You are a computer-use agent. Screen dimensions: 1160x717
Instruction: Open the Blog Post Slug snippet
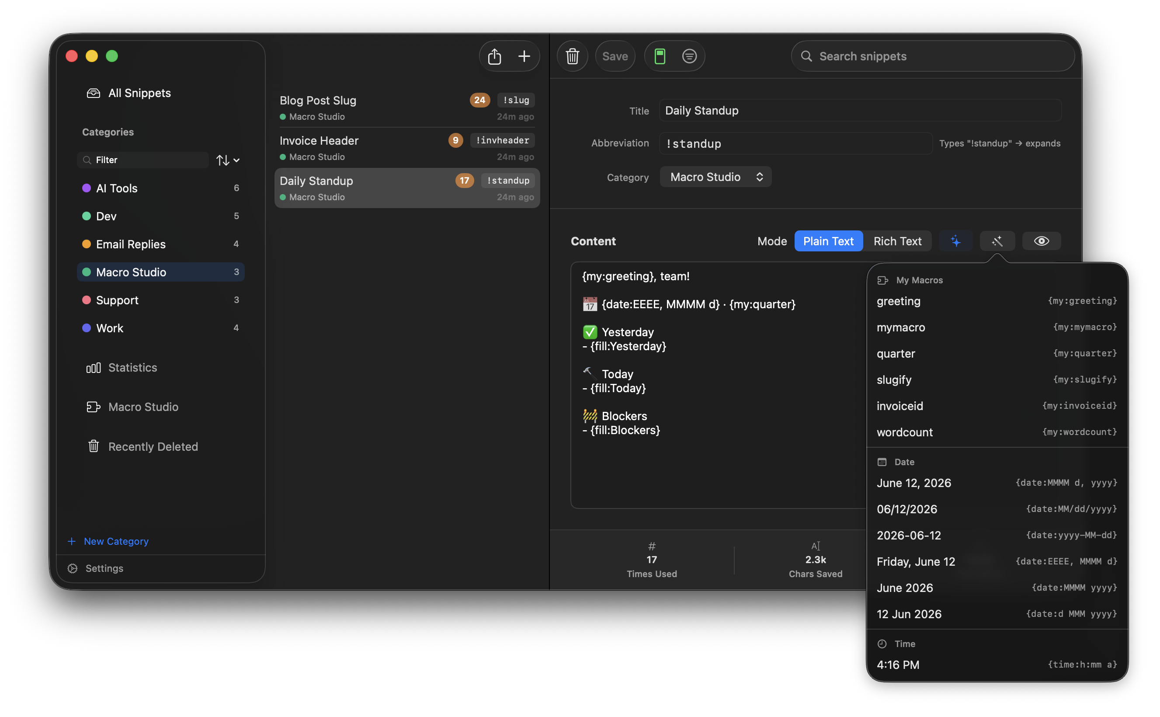coord(407,108)
